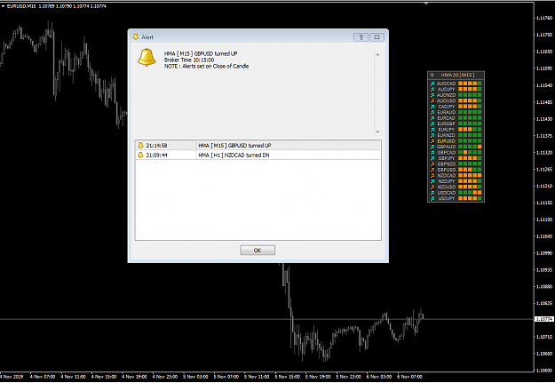Select EURNZD pair label in HMA panel
Screen dimensions: 555x383
[446, 135]
